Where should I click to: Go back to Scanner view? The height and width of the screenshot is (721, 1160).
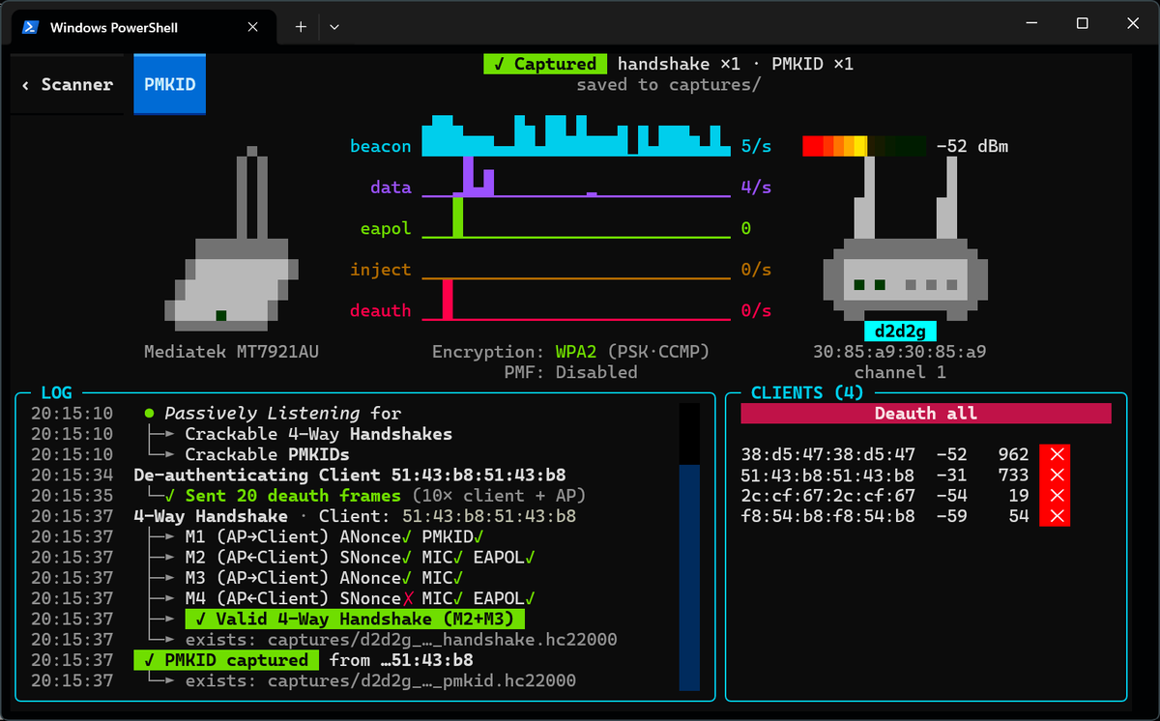[68, 84]
